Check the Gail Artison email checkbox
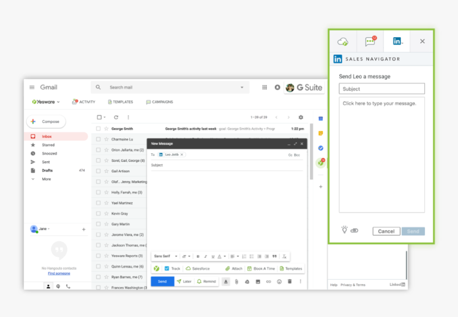Viewport: 458px width, 317px height. pos(98,171)
